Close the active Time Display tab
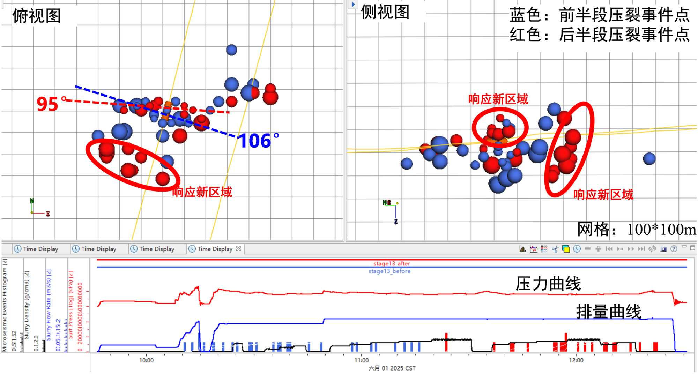The height and width of the screenshot is (374, 698). (238, 249)
